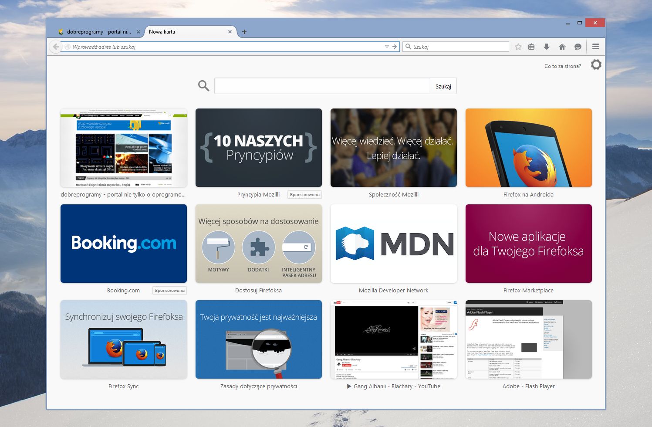The image size is (652, 427).
Task: Click the 'Booking.com' caption text
Action: point(123,291)
